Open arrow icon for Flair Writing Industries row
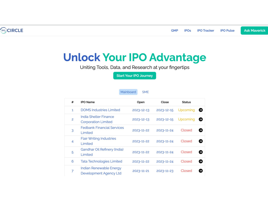The height and width of the screenshot is (201, 268). click(201, 141)
